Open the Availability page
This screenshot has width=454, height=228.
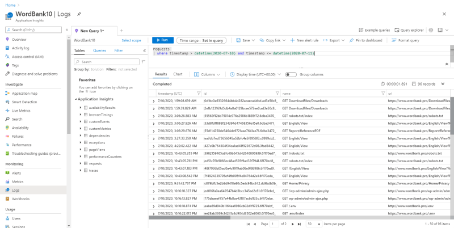(20, 128)
